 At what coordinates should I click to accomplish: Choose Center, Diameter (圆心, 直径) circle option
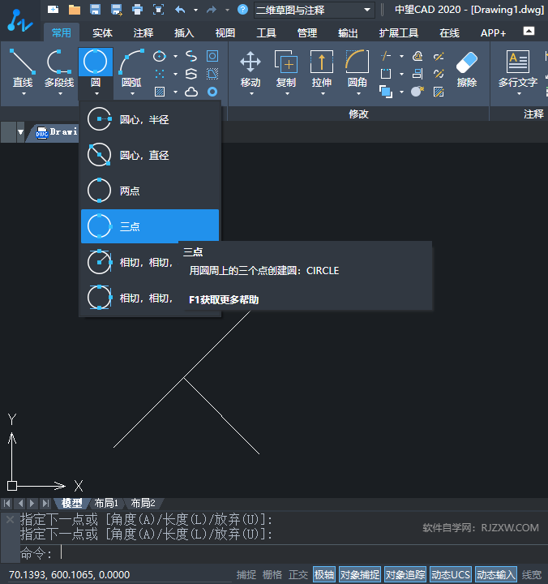pos(150,155)
